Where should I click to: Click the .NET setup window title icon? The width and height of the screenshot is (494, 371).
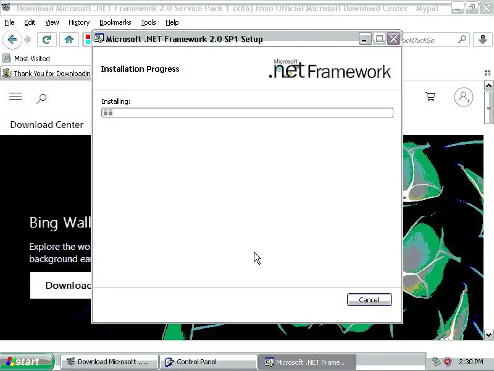(x=99, y=38)
